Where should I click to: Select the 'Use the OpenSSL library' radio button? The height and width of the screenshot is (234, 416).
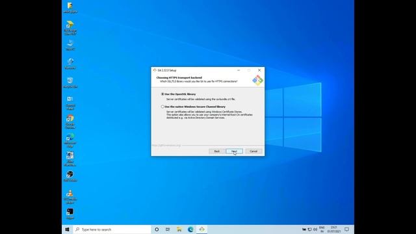pos(162,94)
